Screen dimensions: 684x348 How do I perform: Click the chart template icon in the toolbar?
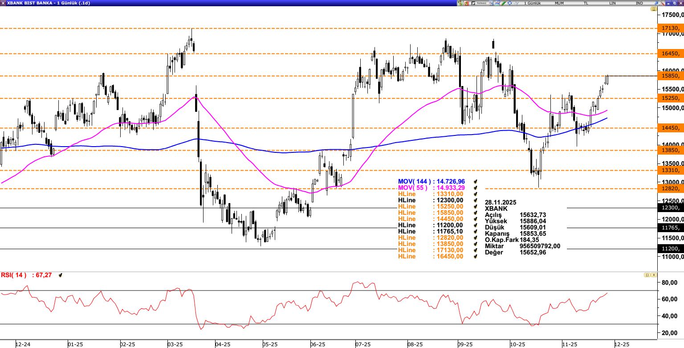tap(497, 3)
